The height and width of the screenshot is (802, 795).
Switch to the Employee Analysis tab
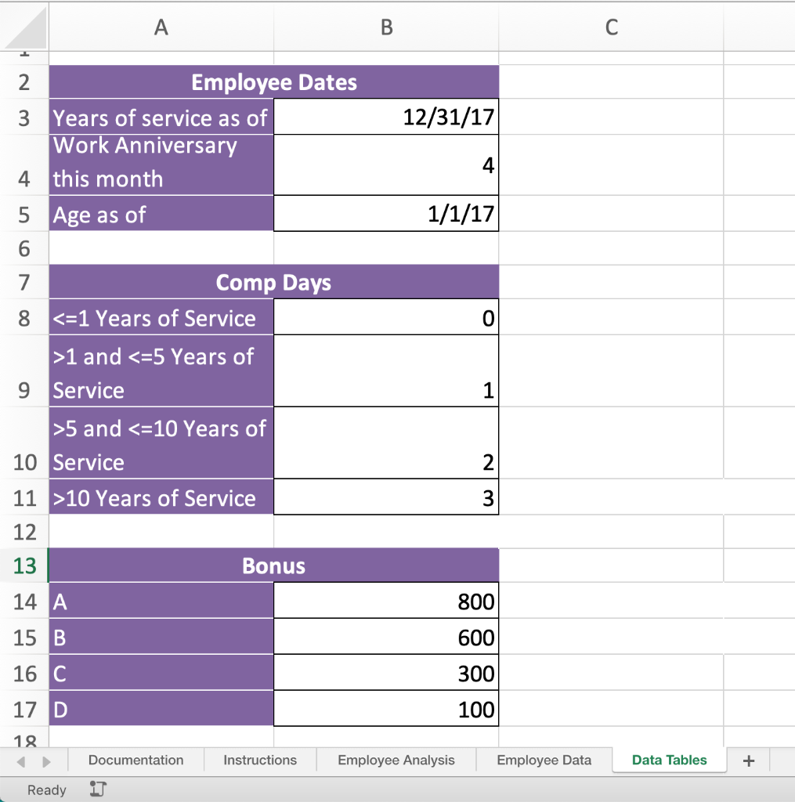coord(396,760)
